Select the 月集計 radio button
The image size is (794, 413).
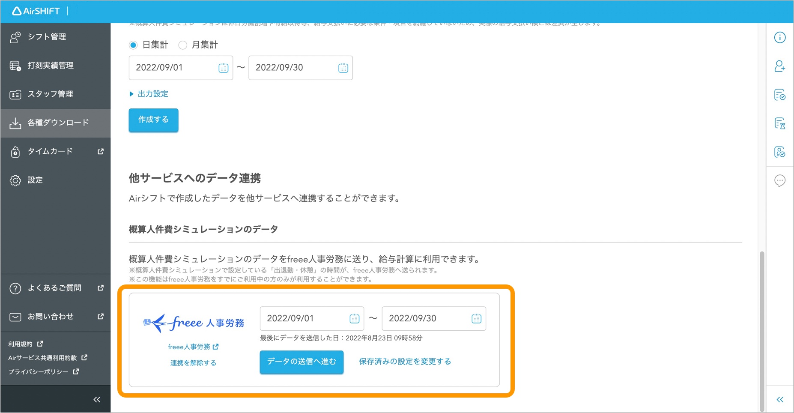pyautogui.click(x=183, y=45)
